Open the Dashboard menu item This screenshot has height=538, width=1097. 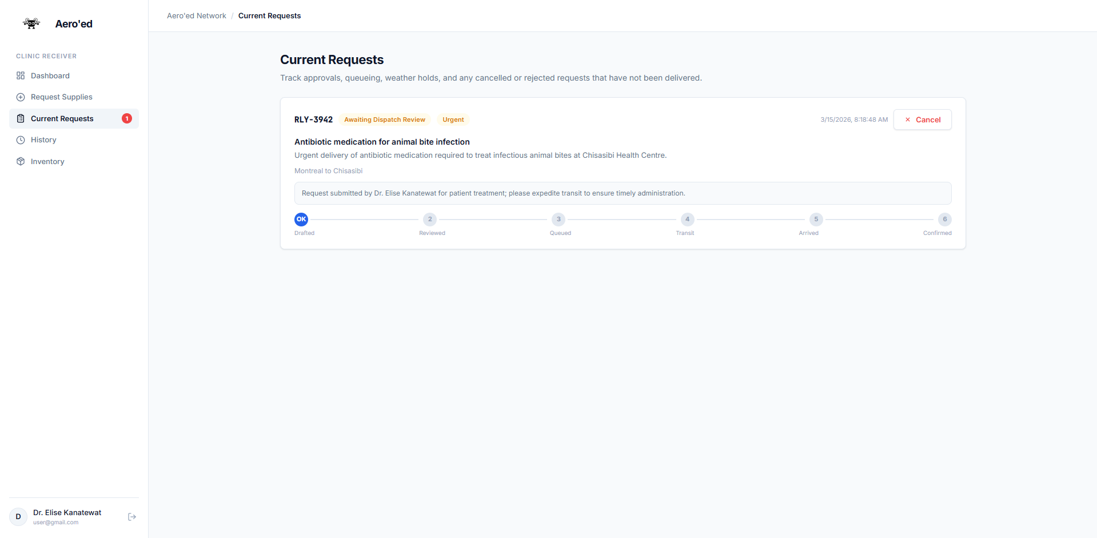[x=74, y=75]
